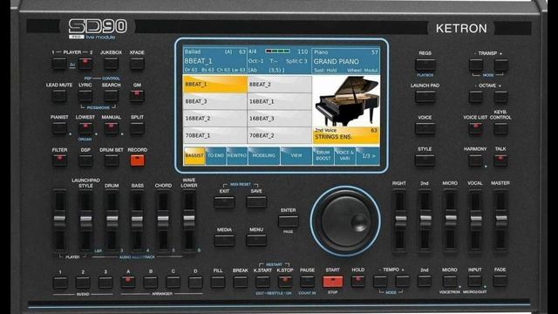
Task: Push the Exit button
Action: tap(224, 201)
